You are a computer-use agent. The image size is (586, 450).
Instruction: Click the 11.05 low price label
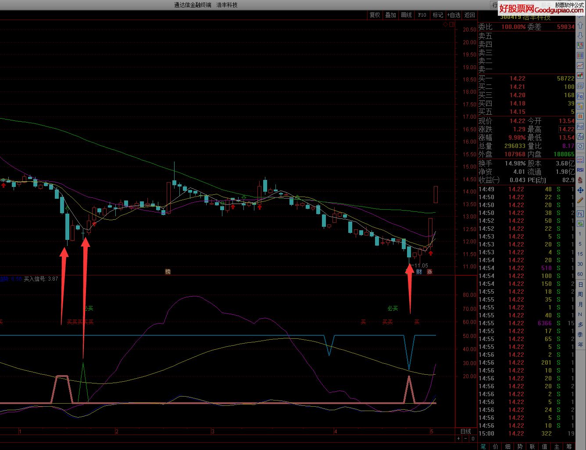click(x=421, y=266)
